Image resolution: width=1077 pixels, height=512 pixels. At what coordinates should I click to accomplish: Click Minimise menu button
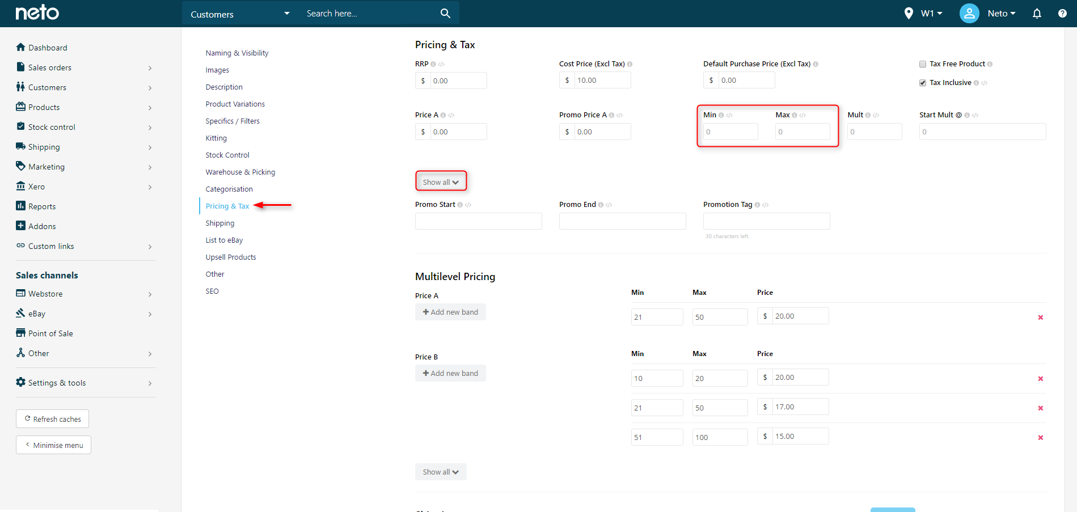coord(53,445)
